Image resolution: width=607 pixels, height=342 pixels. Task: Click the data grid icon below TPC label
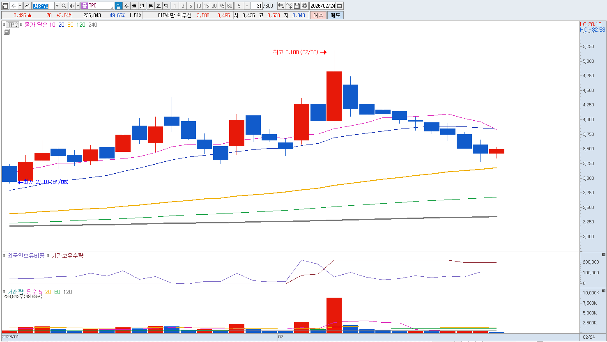(x=6, y=32)
